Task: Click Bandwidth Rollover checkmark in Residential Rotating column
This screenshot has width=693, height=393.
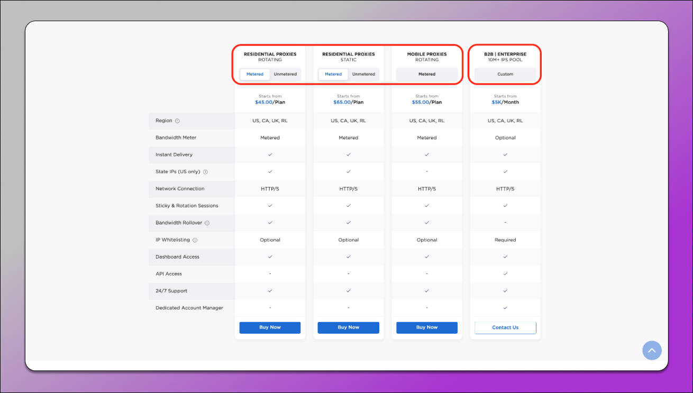Action: click(x=270, y=223)
